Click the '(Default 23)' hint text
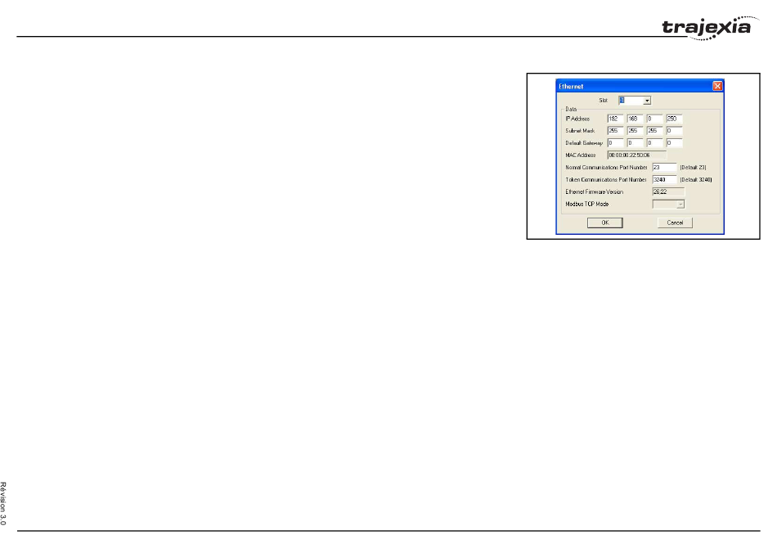The height and width of the screenshot is (535, 777). (694, 168)
